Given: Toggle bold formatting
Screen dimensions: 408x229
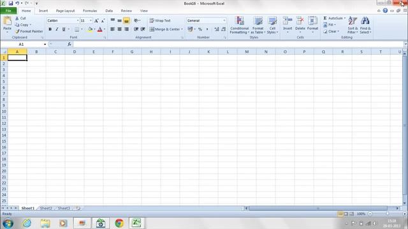Looking at the screenshot, I should point(50,29).
